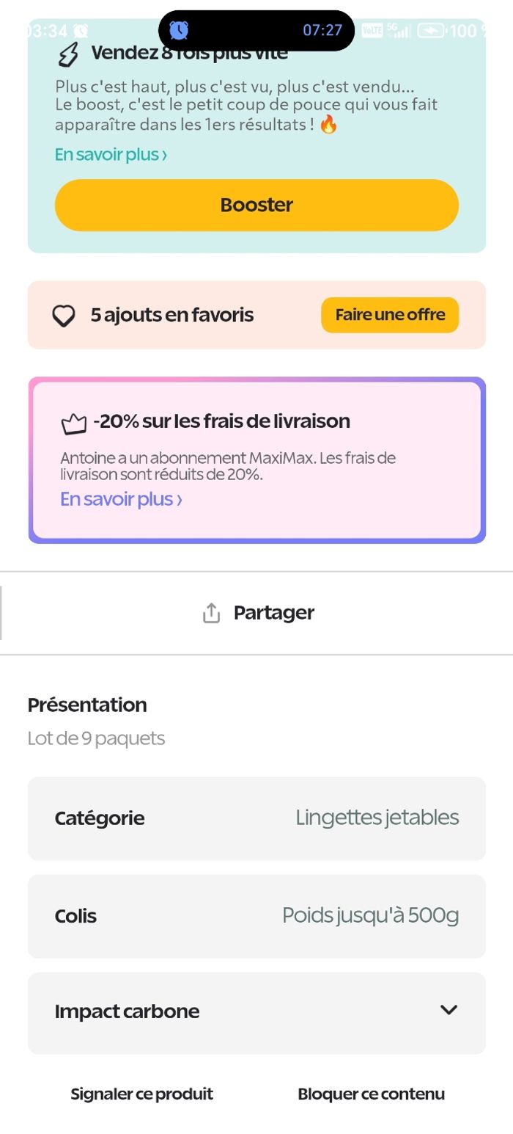Tap the share arrow icon
Viewport: 513px width, 1134px height.
coord(211,613)
